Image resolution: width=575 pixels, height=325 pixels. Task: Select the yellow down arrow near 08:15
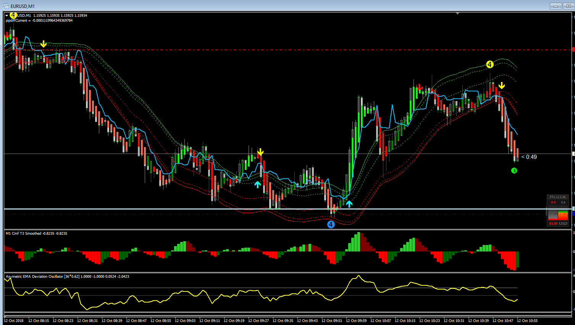point(44,44)
